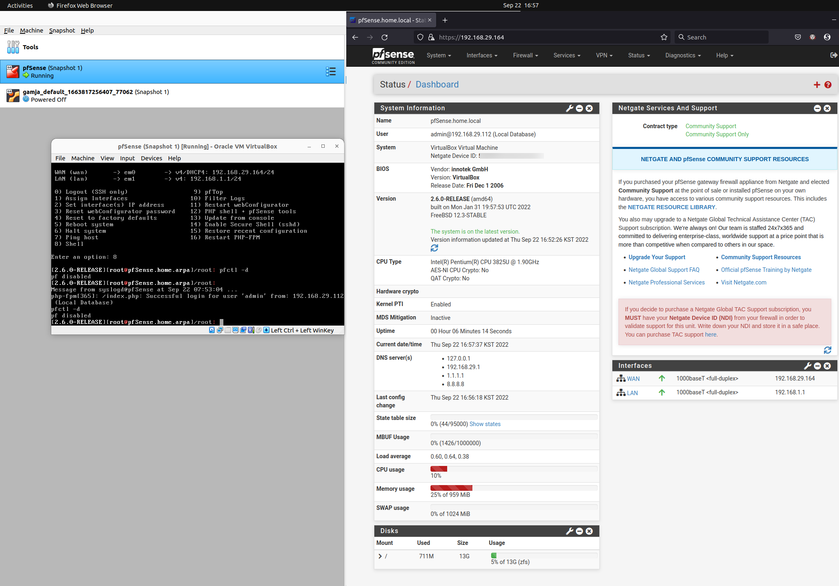Open the Snapshot menu in VirtualBox Manager
The height and width of the screenshot is (586, 839).
point(62,31)
